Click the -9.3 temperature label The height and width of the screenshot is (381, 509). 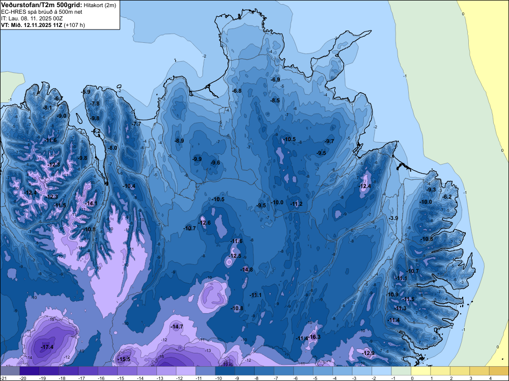[x=432, y=189]
